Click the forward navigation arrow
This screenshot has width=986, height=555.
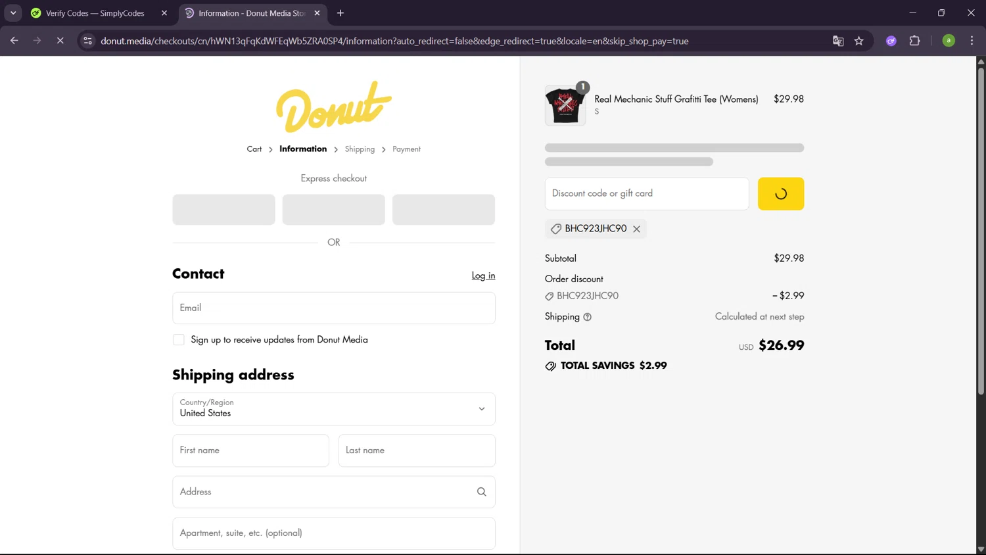(37, 41)
